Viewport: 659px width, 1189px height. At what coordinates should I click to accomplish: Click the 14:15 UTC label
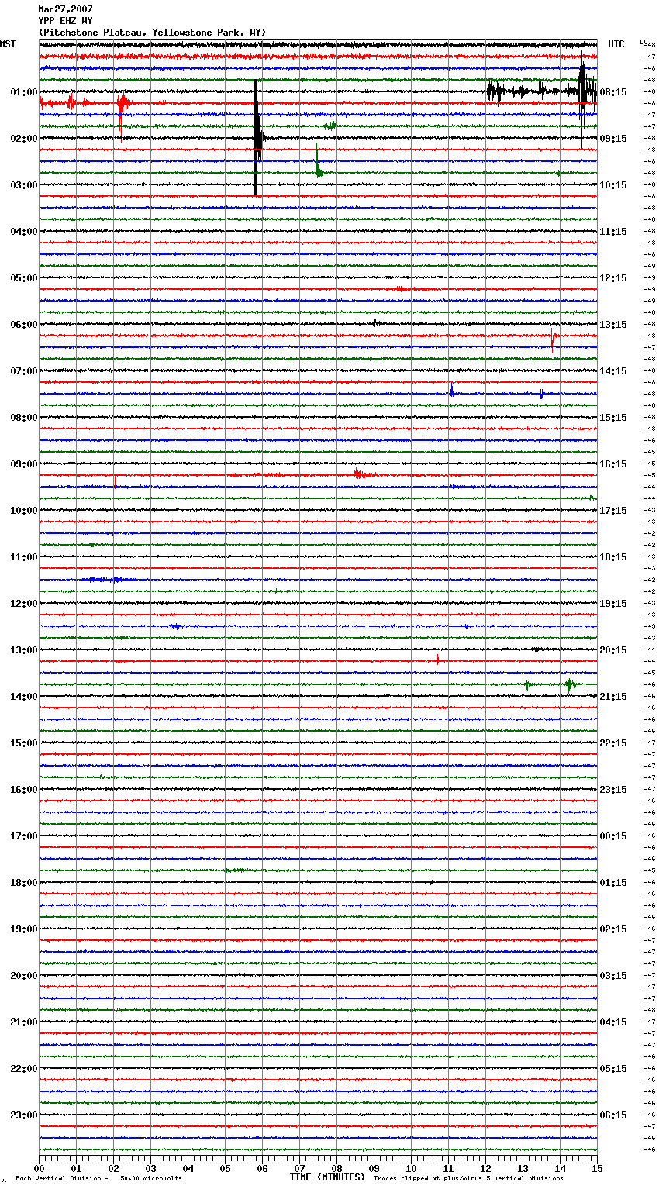[613, 371]
